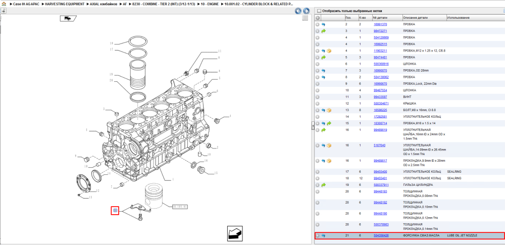
Task: Open part number 504358426 link
Action: click(381, 235)
